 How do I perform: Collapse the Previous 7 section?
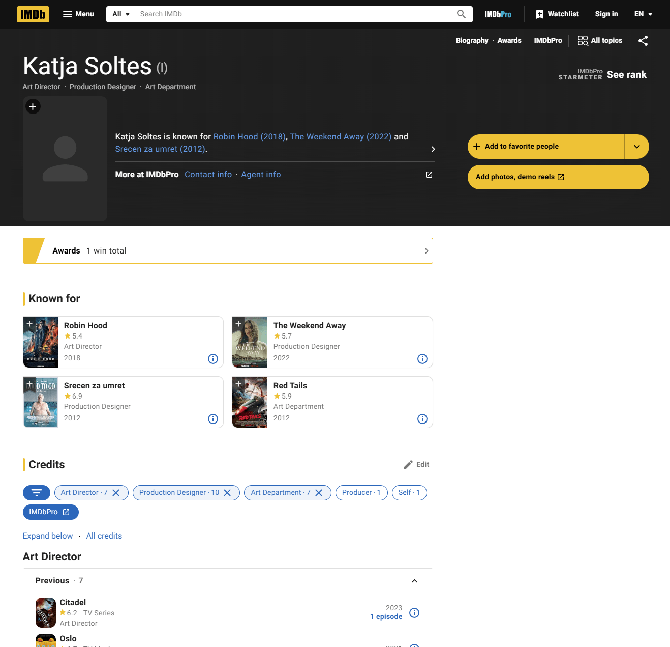pos(414,581)
